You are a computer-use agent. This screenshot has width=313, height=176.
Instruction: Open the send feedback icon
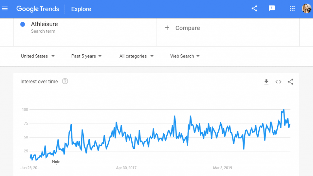point(272,8)
